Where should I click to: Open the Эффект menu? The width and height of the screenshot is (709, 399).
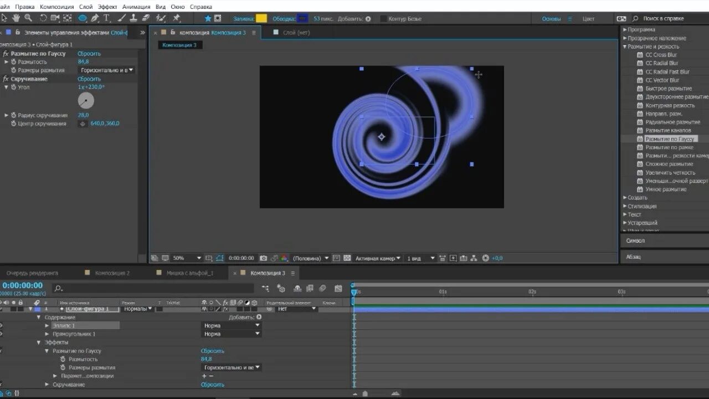tap(107, 7)
